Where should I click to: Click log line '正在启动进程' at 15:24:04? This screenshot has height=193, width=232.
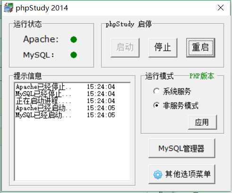click(x=65, y=101)
